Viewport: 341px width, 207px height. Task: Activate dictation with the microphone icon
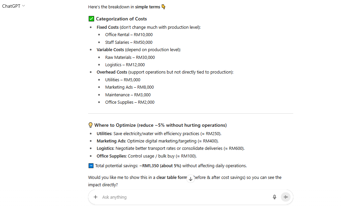coord(275,197)
